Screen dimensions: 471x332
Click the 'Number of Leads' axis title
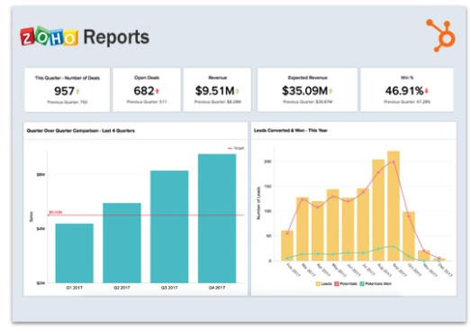(x=258, y=203)
